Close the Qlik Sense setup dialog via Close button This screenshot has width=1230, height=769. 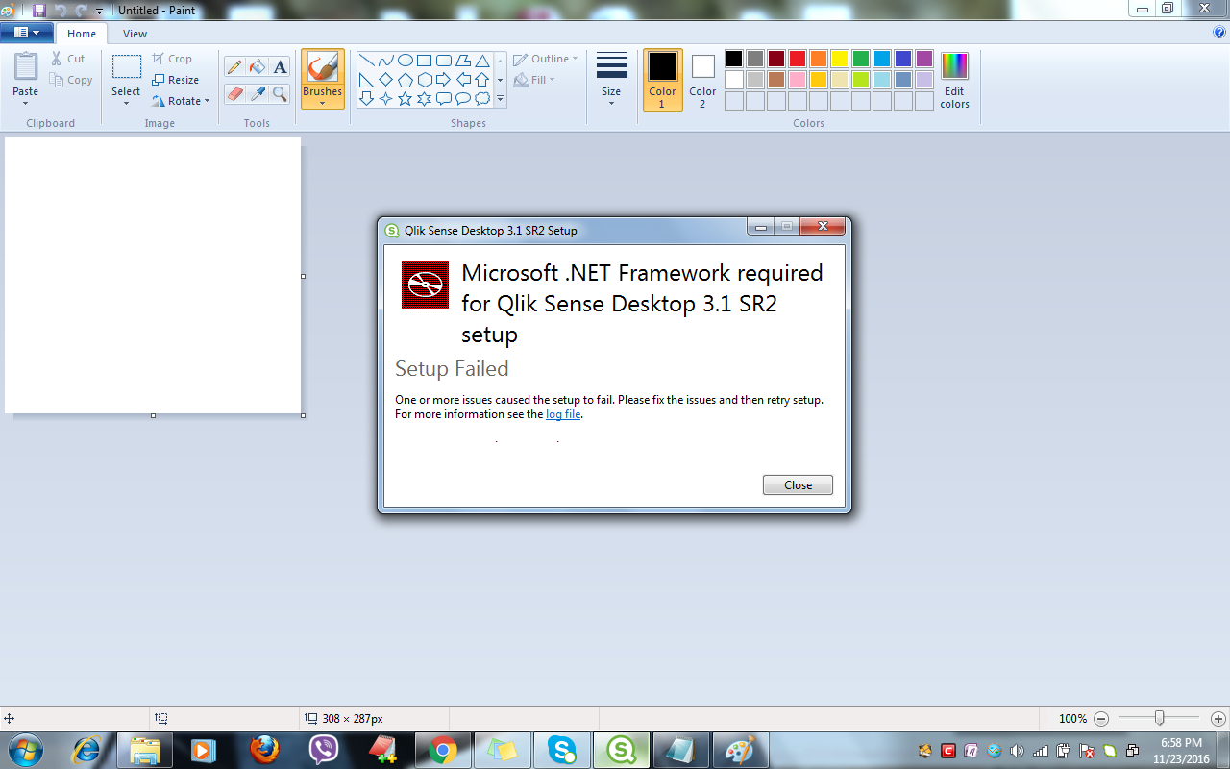coord(798,485)
